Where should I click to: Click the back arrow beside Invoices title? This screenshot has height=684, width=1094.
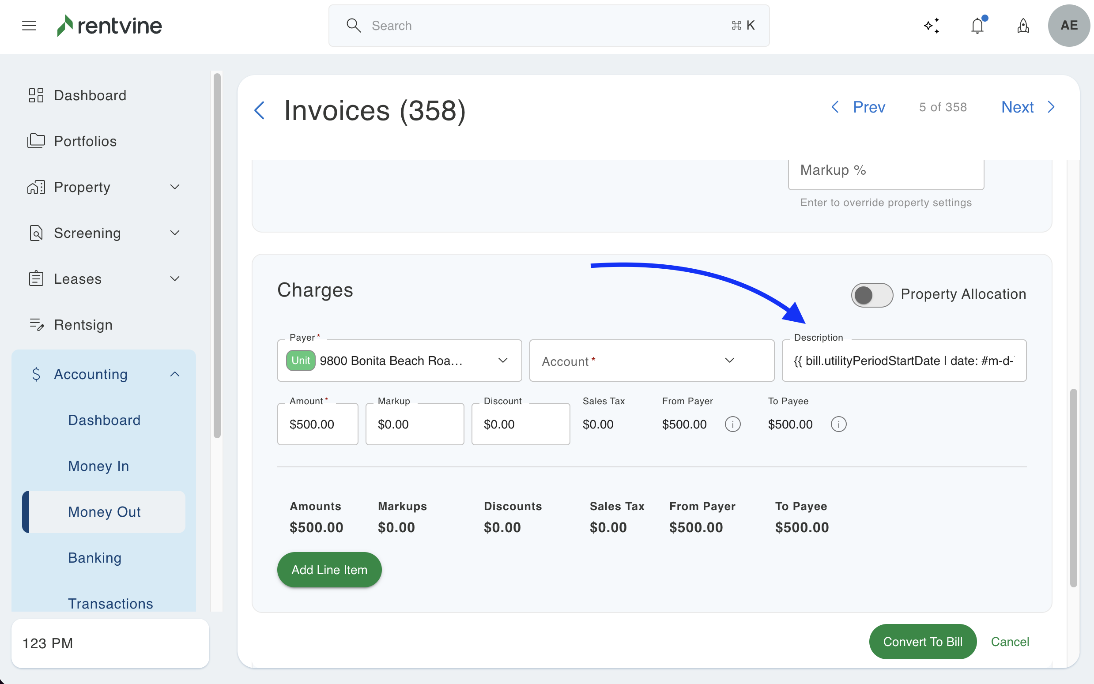pyautogui.click(x=260, y=110)
